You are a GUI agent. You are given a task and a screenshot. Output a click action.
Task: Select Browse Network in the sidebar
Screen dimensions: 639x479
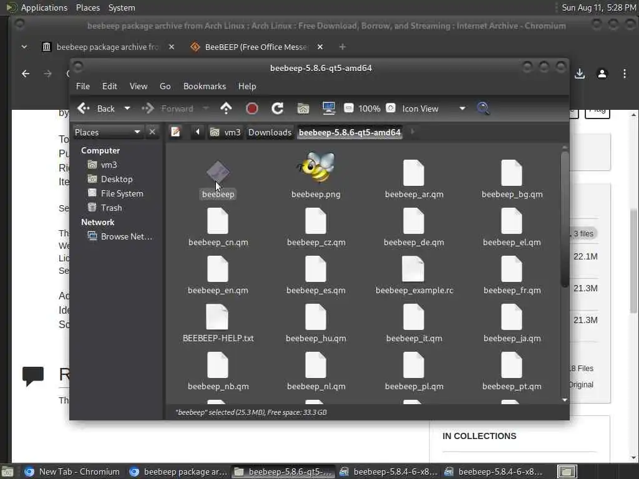126,236
